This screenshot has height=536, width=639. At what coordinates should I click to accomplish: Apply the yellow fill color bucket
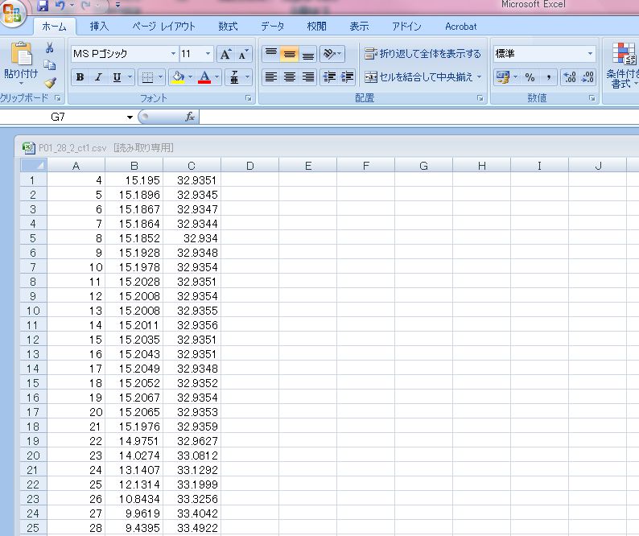click(178, 77)
